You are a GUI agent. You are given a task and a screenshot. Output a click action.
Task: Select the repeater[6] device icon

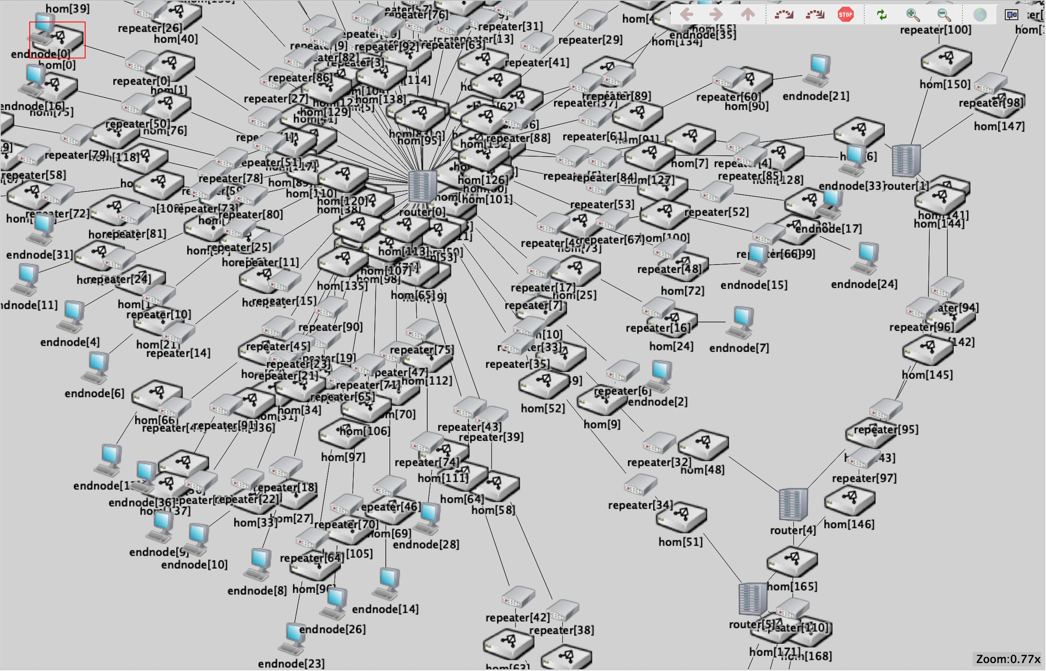[623, 371]
